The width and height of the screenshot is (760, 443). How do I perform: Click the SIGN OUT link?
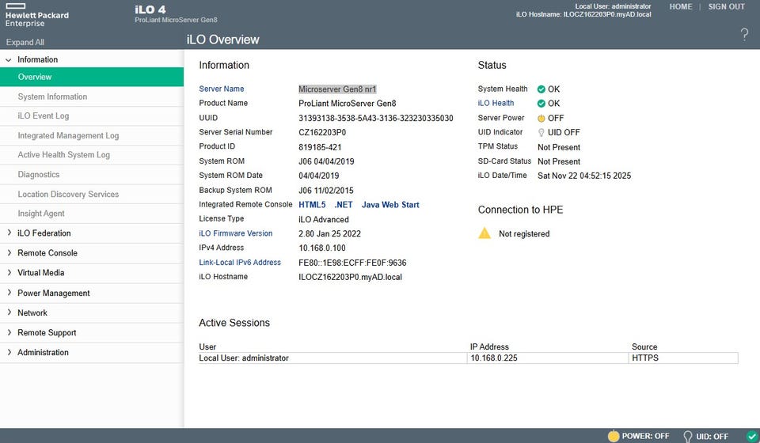(x=726, y=7)
